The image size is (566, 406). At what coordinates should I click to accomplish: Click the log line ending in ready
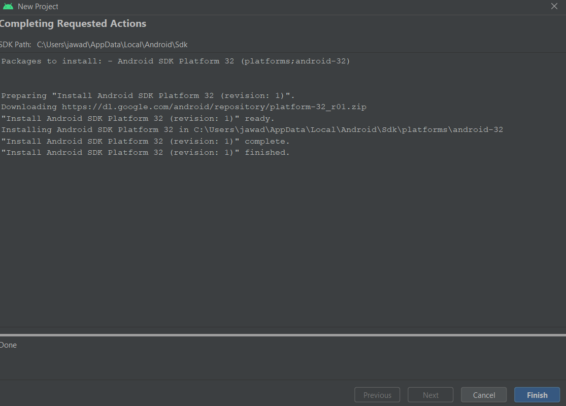pos(138,118)
